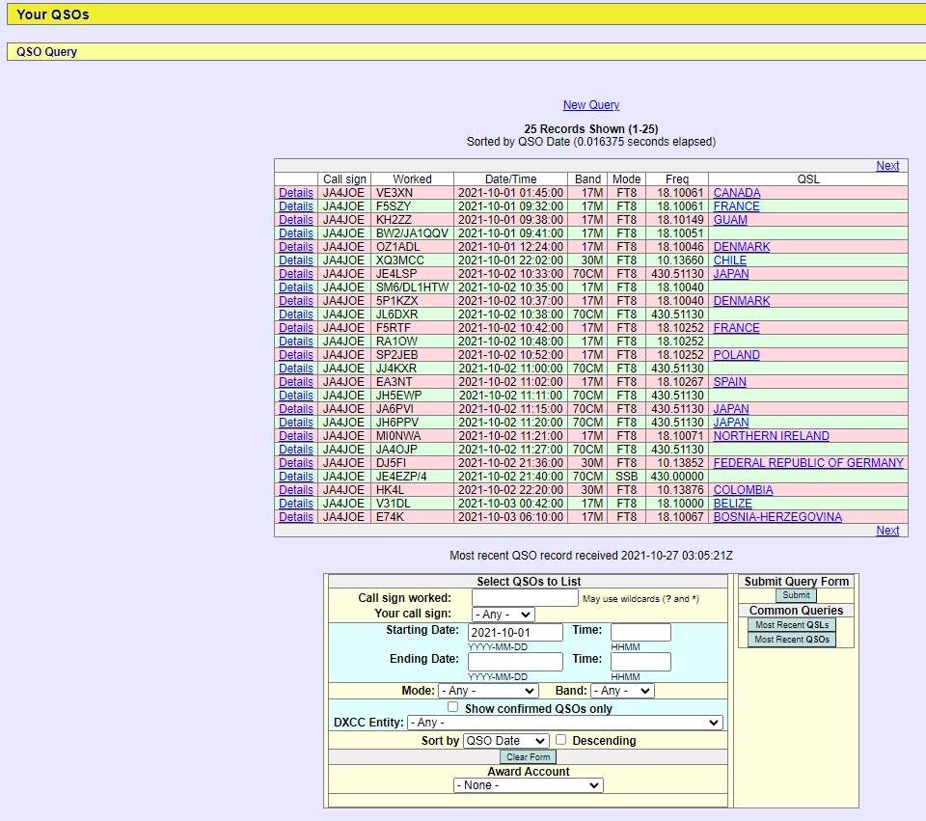Click the BOSNIA-HERZEGOVINA QSL link
The image size is (926, 821).
(777, 517)
